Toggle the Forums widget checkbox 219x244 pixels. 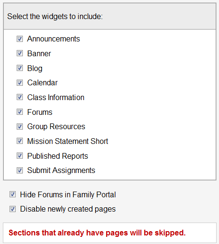pyautogui.click(x=20, y=112)
